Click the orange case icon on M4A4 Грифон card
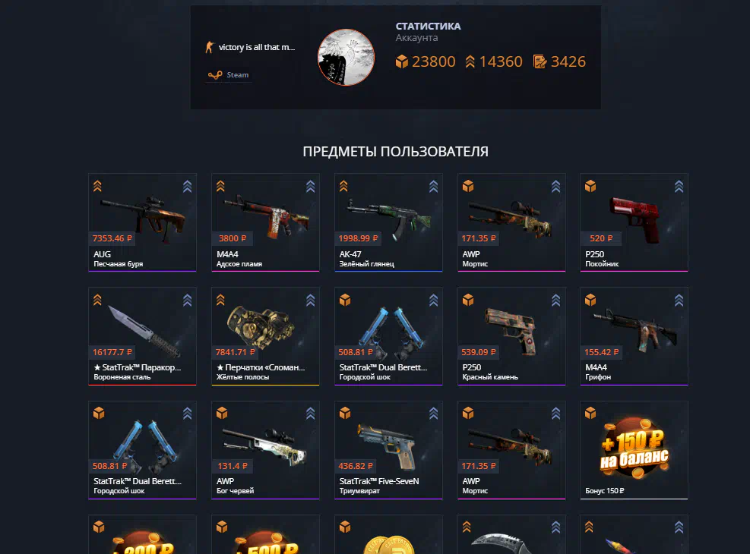This screenshot has width=750, height=554. (590, 300)
